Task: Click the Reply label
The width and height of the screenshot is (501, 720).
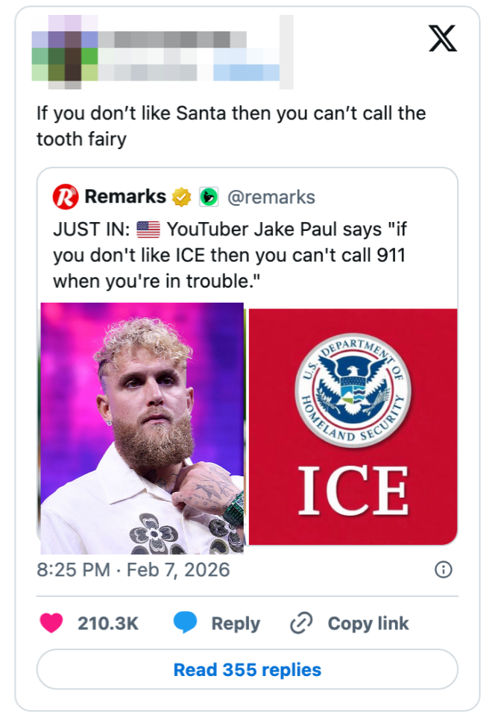Action: pos(236,623)
